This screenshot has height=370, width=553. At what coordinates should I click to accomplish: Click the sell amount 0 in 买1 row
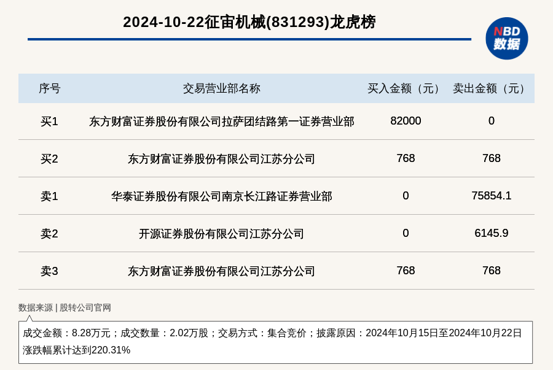coord(492,121)
